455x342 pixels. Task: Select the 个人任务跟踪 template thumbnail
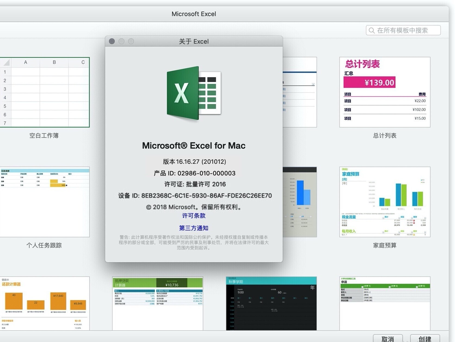click(45, 202)
